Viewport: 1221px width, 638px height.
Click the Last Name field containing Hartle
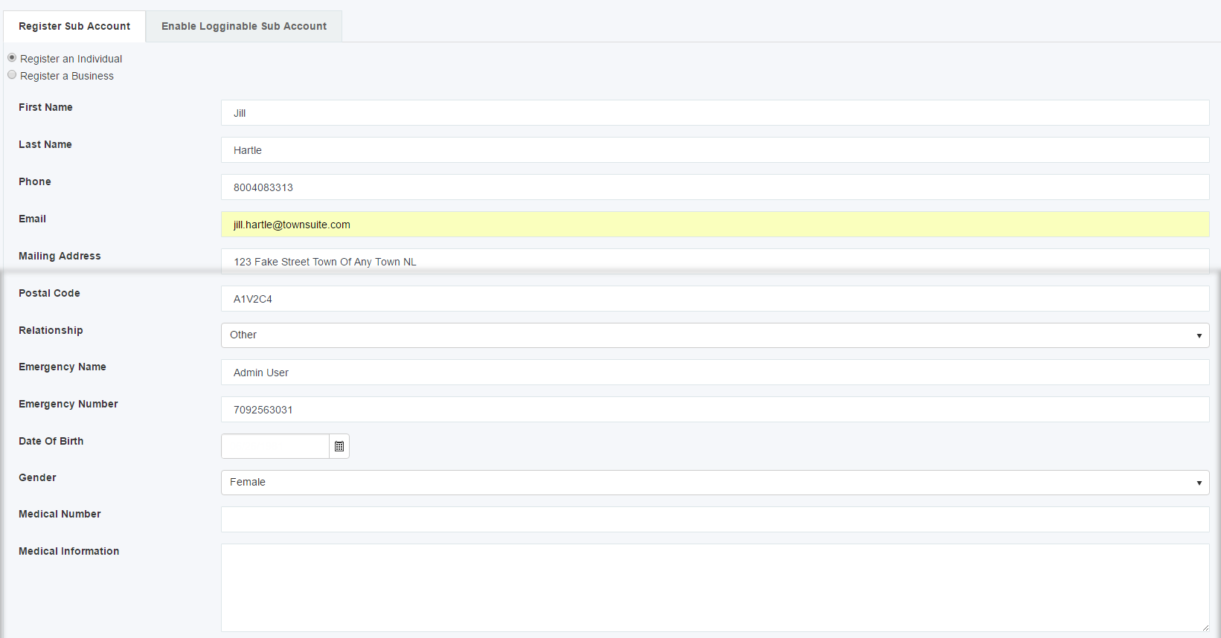click(715, 150)
